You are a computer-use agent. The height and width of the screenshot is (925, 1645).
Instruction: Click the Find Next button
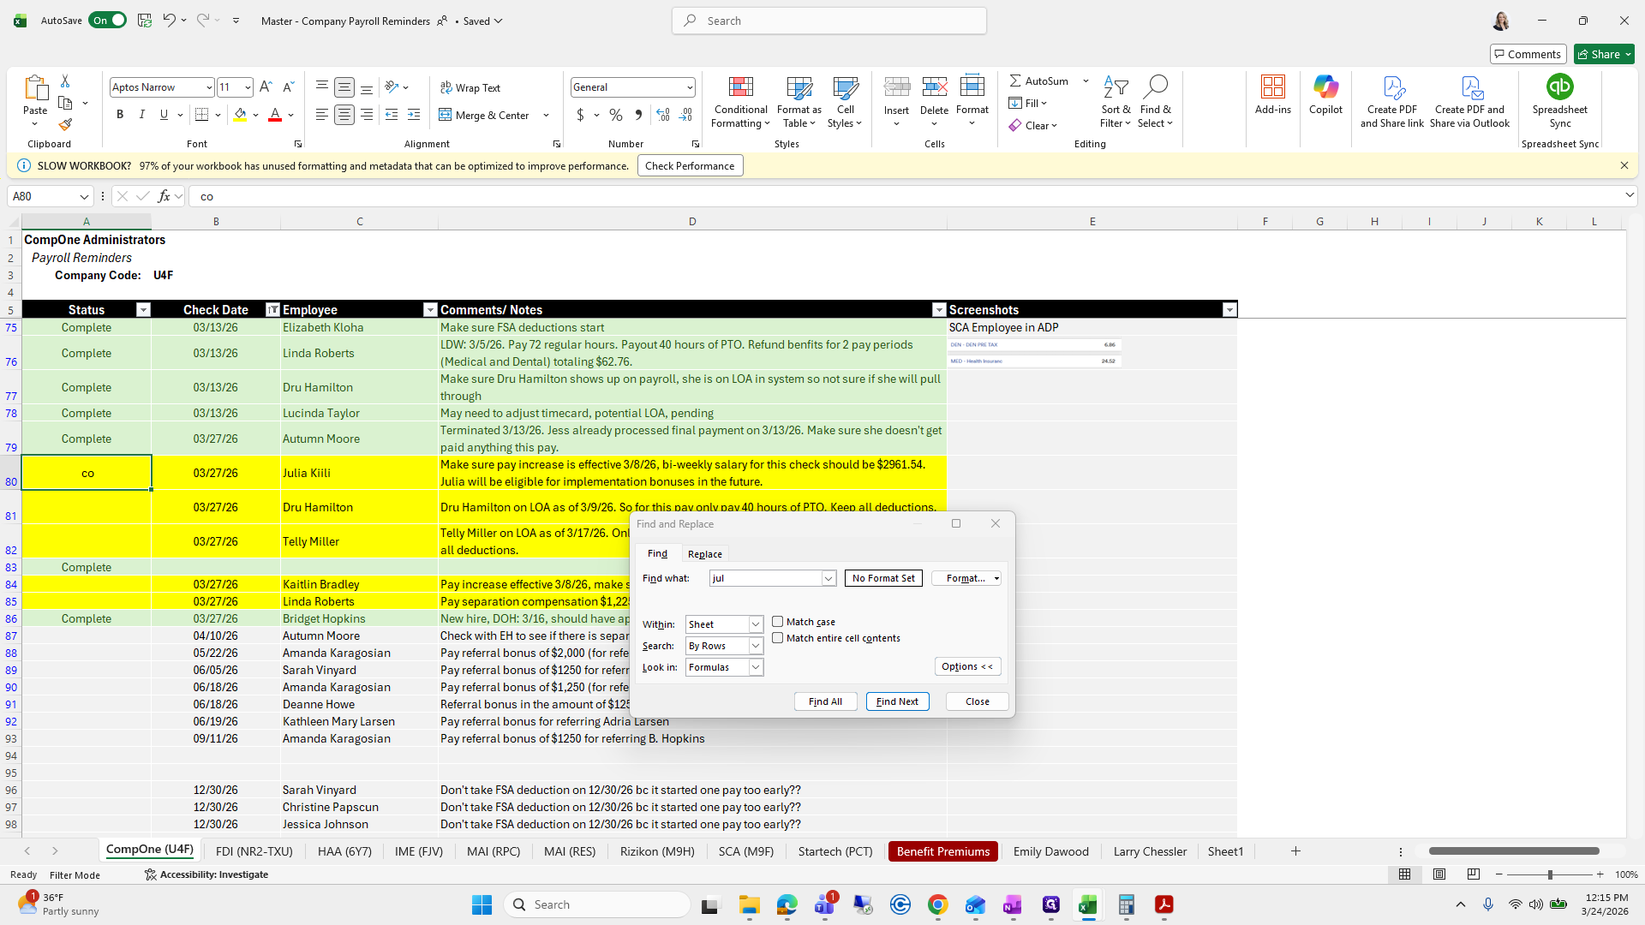pos(897,701)
